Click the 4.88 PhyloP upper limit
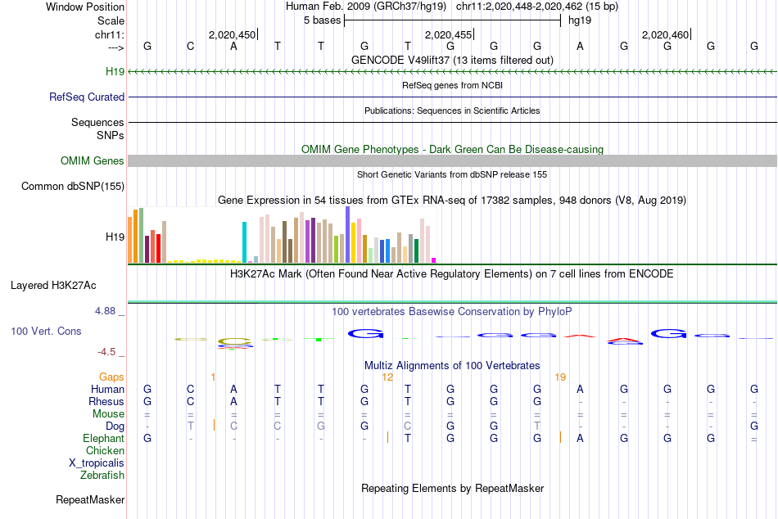This screenshot has width=778, height=519. [x=105, y=311]
